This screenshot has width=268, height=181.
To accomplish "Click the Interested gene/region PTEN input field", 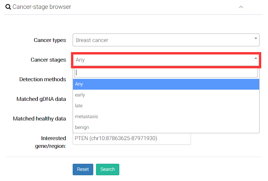I will pos(132,139).
